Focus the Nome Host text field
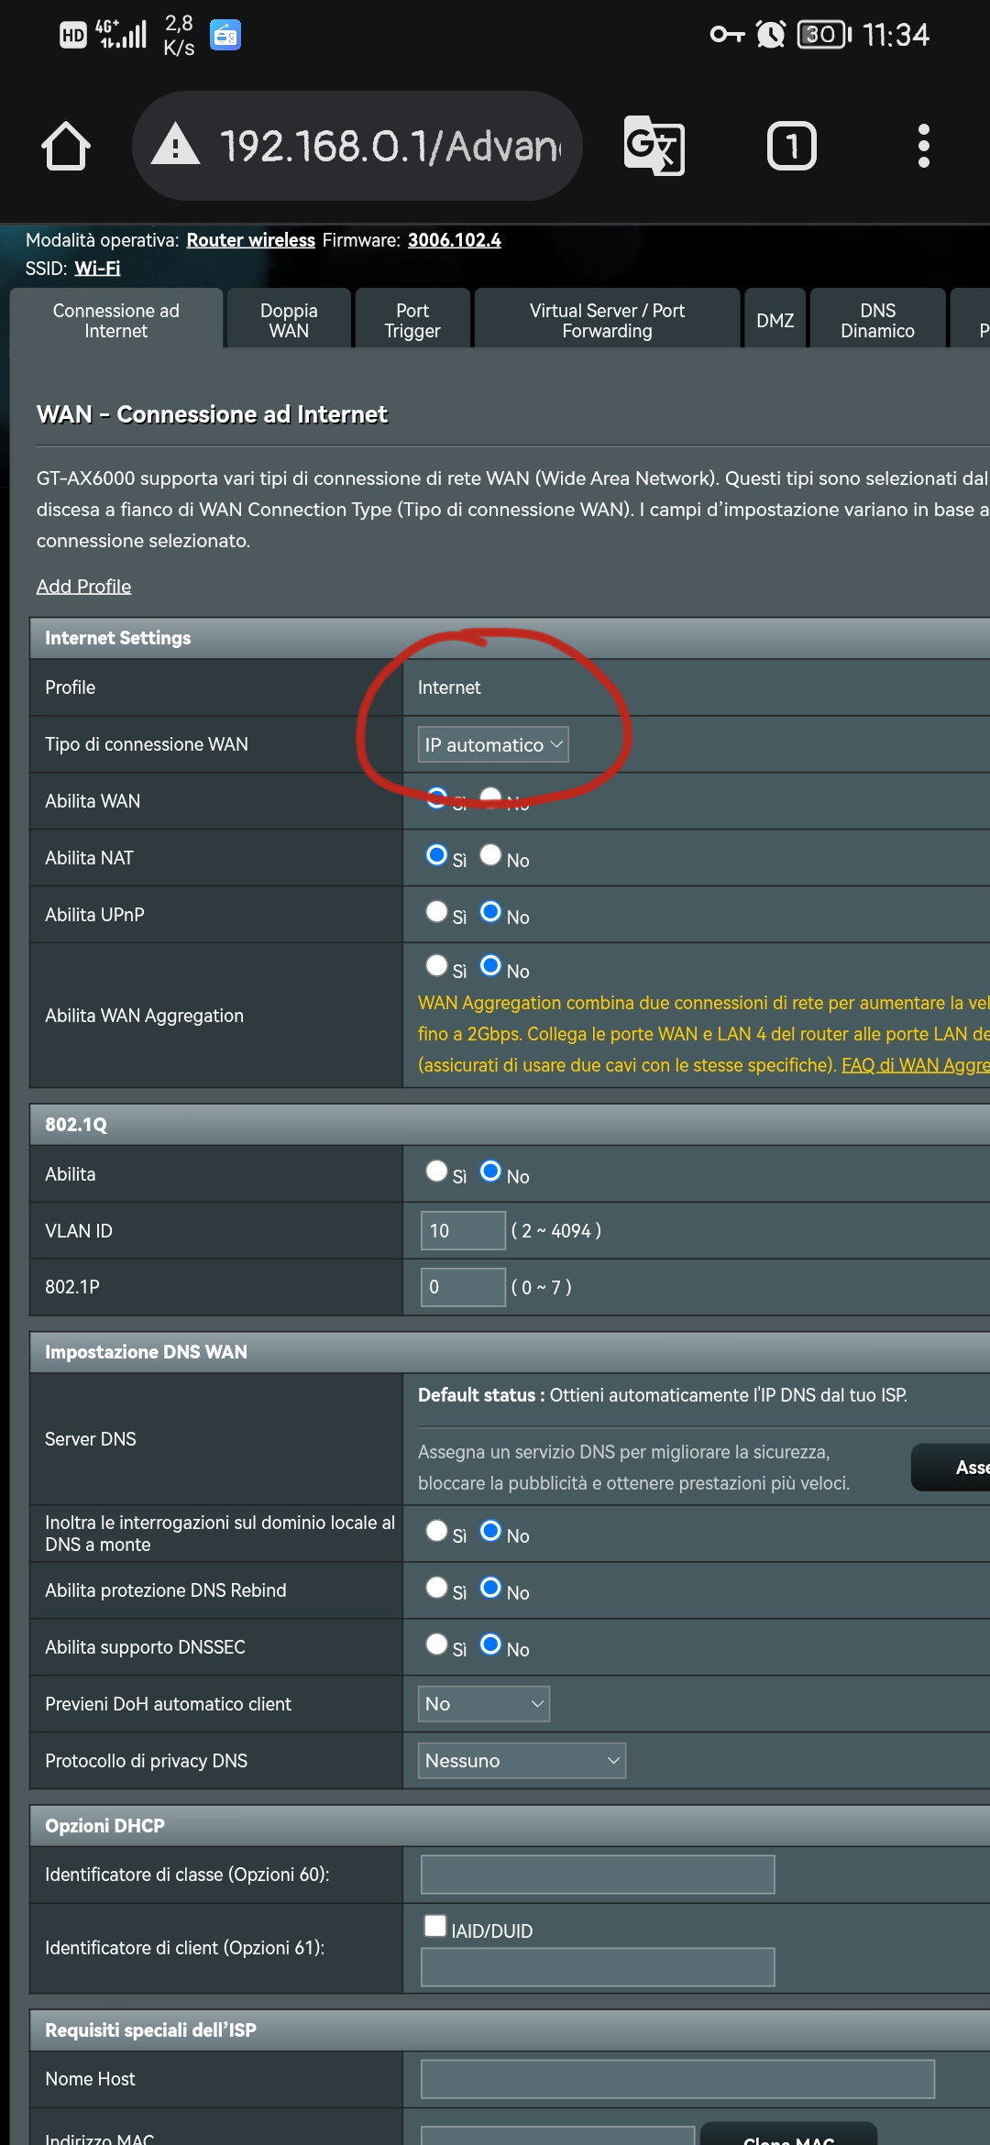 coord(677,2079)
